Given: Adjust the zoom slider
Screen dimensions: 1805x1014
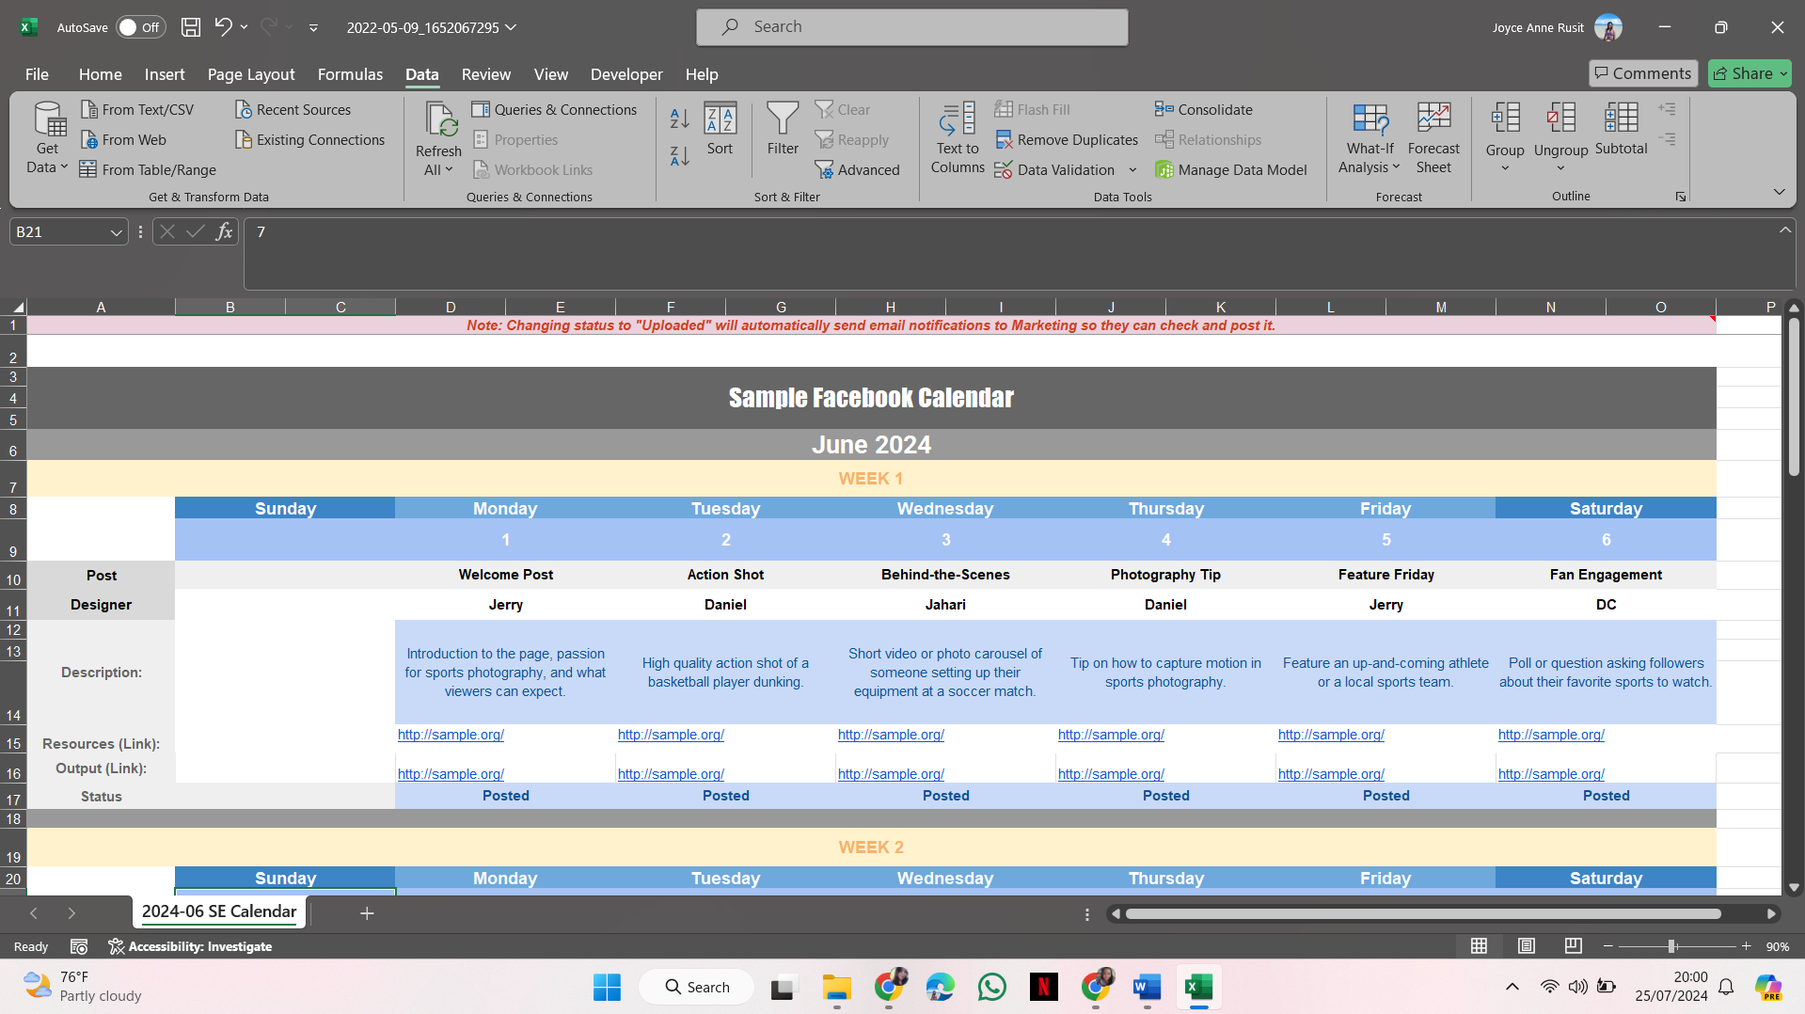Looking at the screenshot, I should pyautogui.click(x=1672, y=946).
